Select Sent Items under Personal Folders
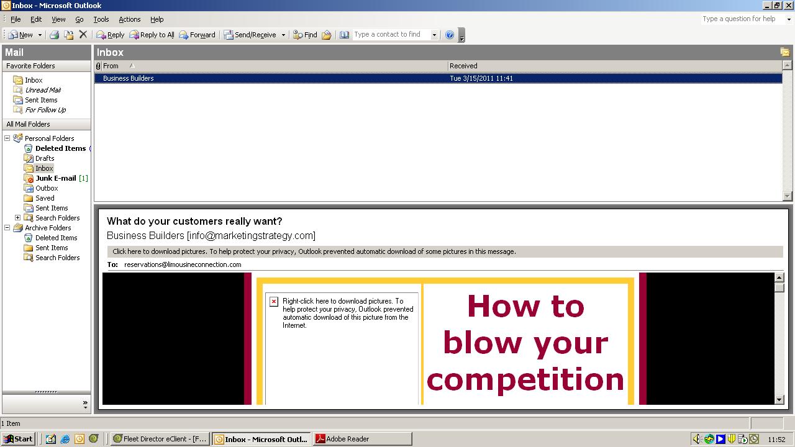 [52, 208]
